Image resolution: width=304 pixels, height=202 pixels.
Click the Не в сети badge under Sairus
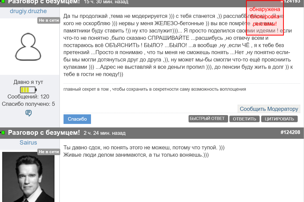[49, 152]
